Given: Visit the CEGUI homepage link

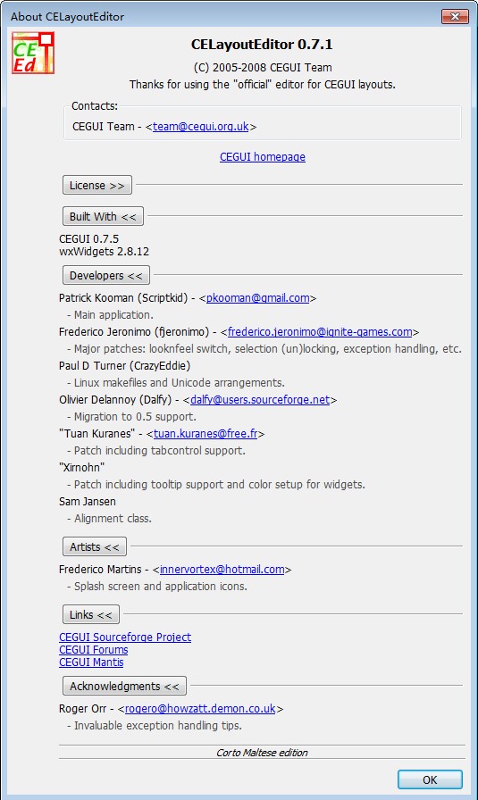Looking at the screenshot, I should point(263,156).
